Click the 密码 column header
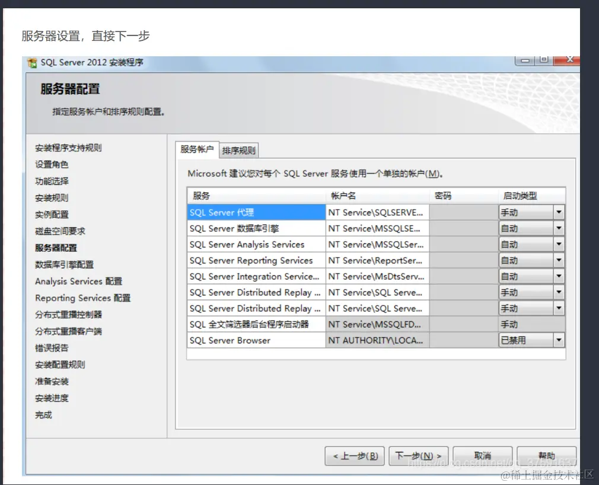Viewport: 599px width, 485px height. [x=464, y=196]
